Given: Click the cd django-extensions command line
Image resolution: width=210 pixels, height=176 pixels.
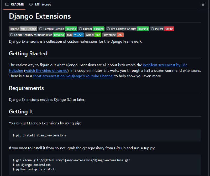Looking at the screenshot, I should click(31, 165).
